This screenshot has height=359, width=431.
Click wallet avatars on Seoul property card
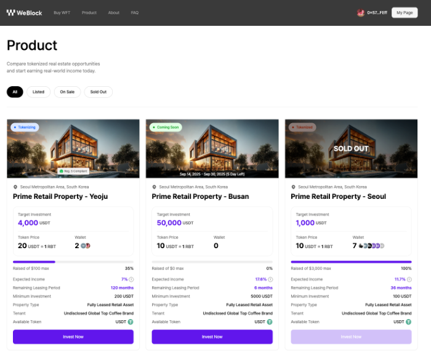coord(372,246)
